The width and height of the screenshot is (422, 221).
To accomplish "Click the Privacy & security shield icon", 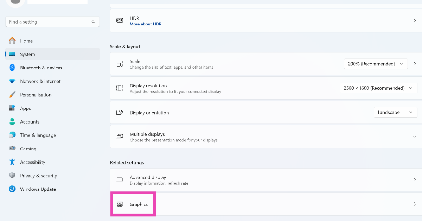I will (12, 176).
